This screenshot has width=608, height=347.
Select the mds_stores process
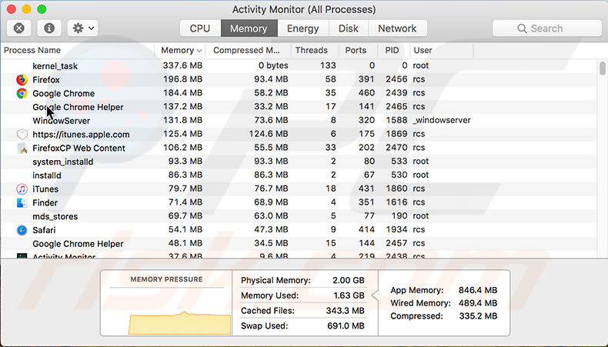(55, 216)
